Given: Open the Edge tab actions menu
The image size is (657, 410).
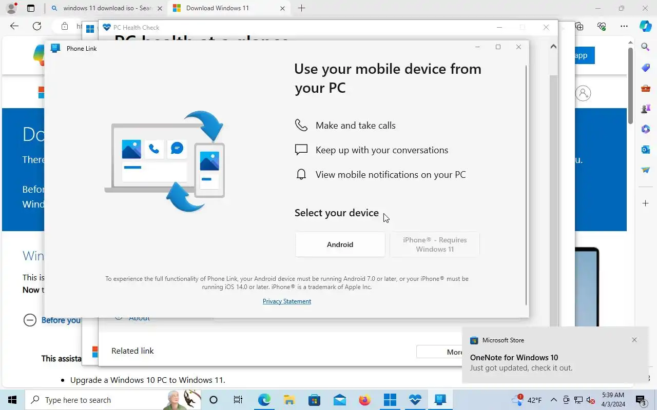Looking at the screenshot, I should (x=31, y=8).
